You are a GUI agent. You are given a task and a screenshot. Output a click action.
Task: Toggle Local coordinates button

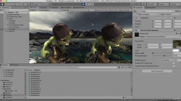pos(44,4)
